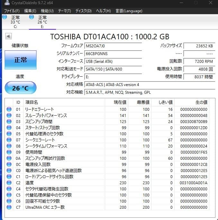Click the status orb for C5 代替処理保留中のセクタ数
The width and height of the screenshot is (218, 220).
click(x=9, y=195)
